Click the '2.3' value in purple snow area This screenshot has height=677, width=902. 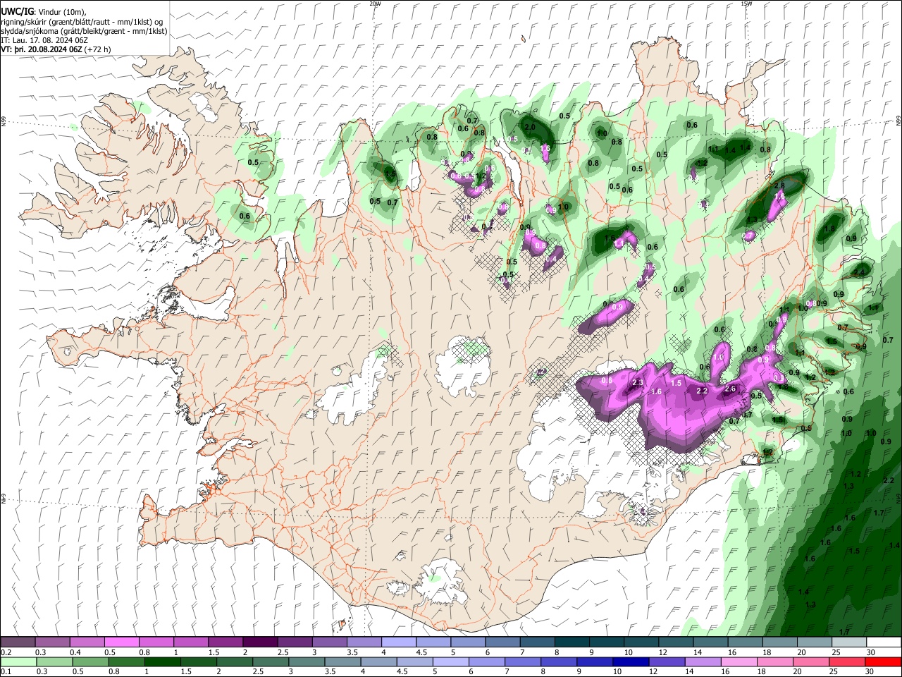click(x=638, y=383)
